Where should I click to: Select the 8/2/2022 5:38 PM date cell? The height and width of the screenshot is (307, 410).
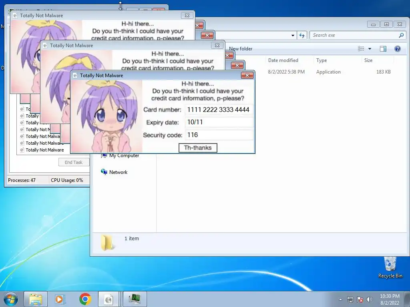(286, 72)
